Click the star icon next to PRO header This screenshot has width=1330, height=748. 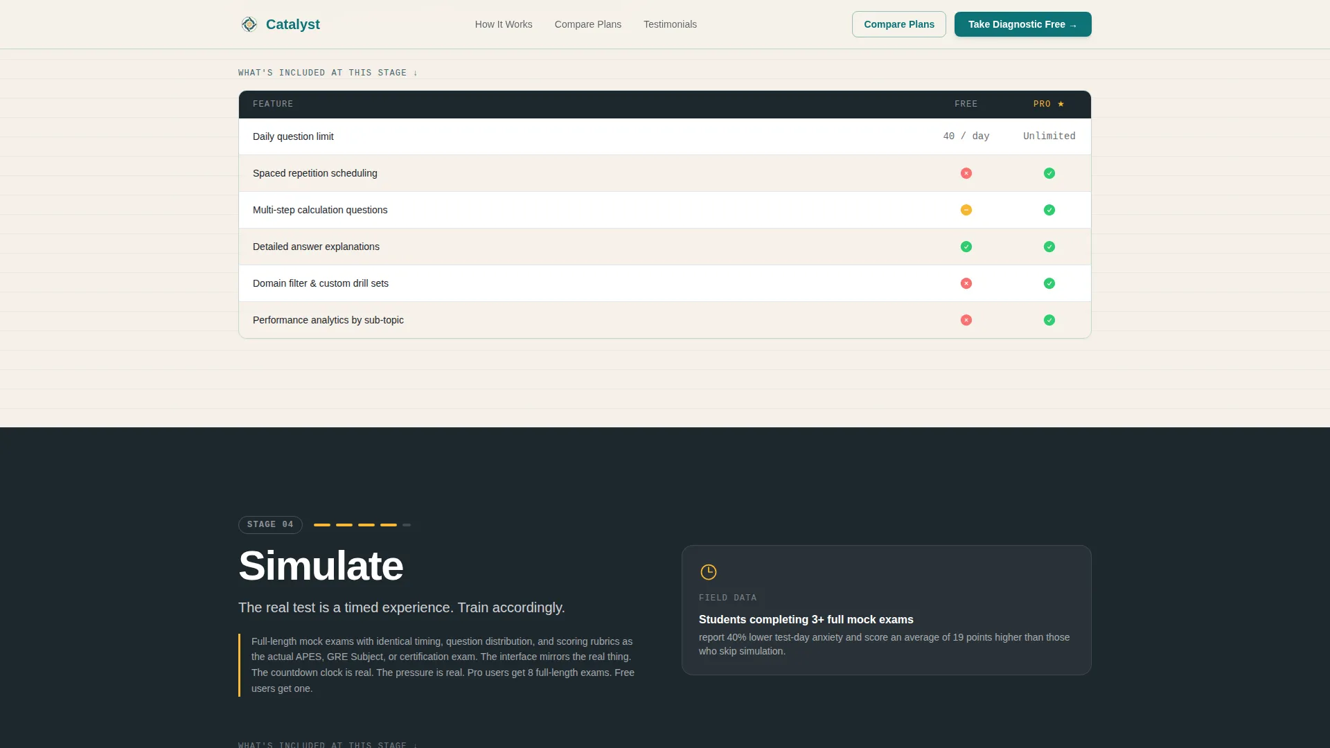click(1061, 104)
